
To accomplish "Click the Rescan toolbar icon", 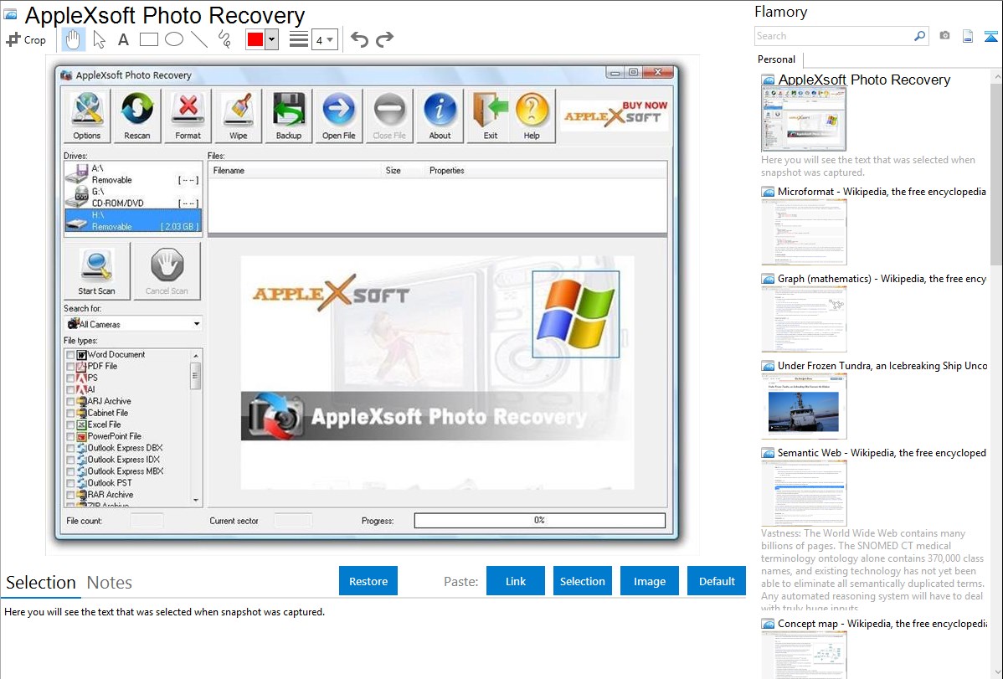I will coord(137,116).
